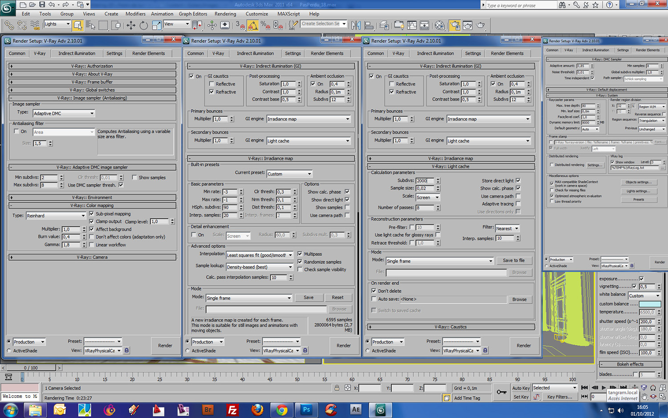
Task: Uncheck Store direct light option
Action: 518,180
